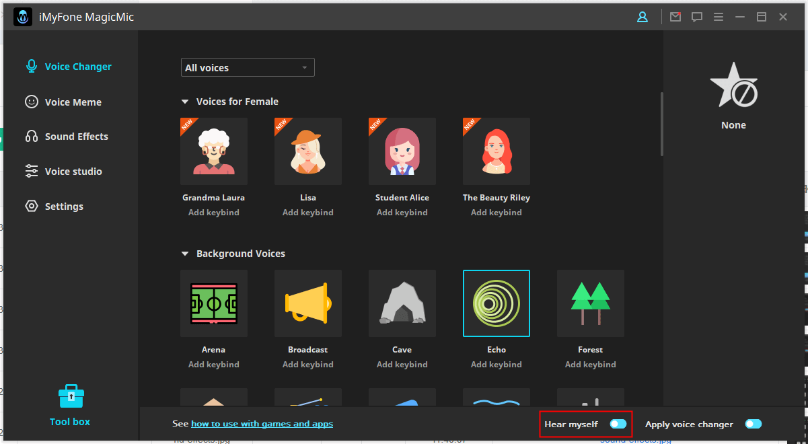Click the None label in right panel
This screenshot has width=808, height=444.
coord(733,125)
